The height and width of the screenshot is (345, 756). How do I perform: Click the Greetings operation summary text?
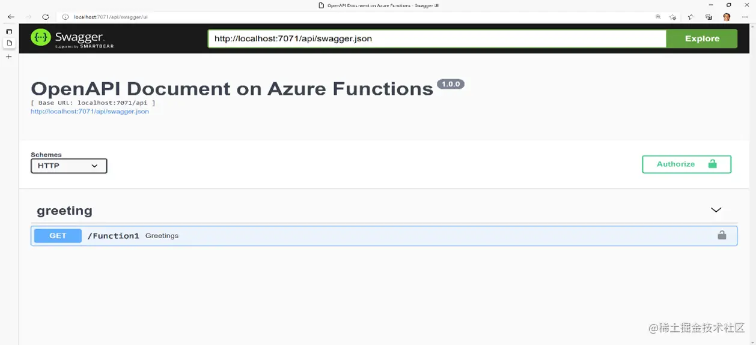pyautogui.click(x=162, y=236)
